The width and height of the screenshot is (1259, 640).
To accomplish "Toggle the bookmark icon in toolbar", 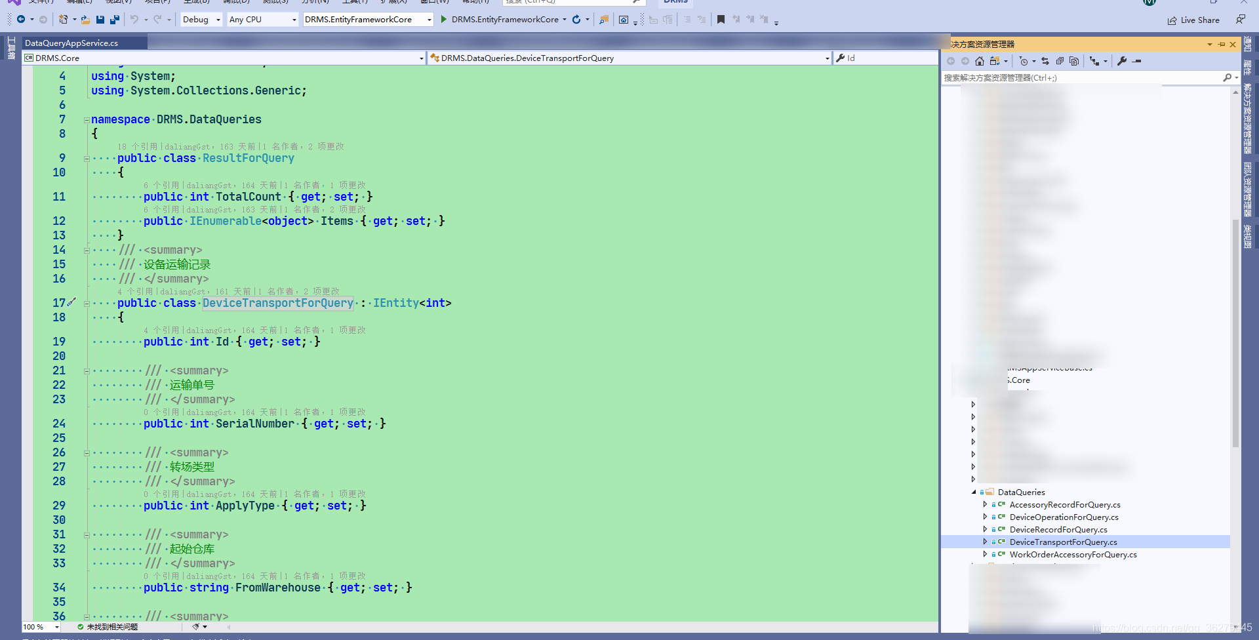I will pos(721,20).
